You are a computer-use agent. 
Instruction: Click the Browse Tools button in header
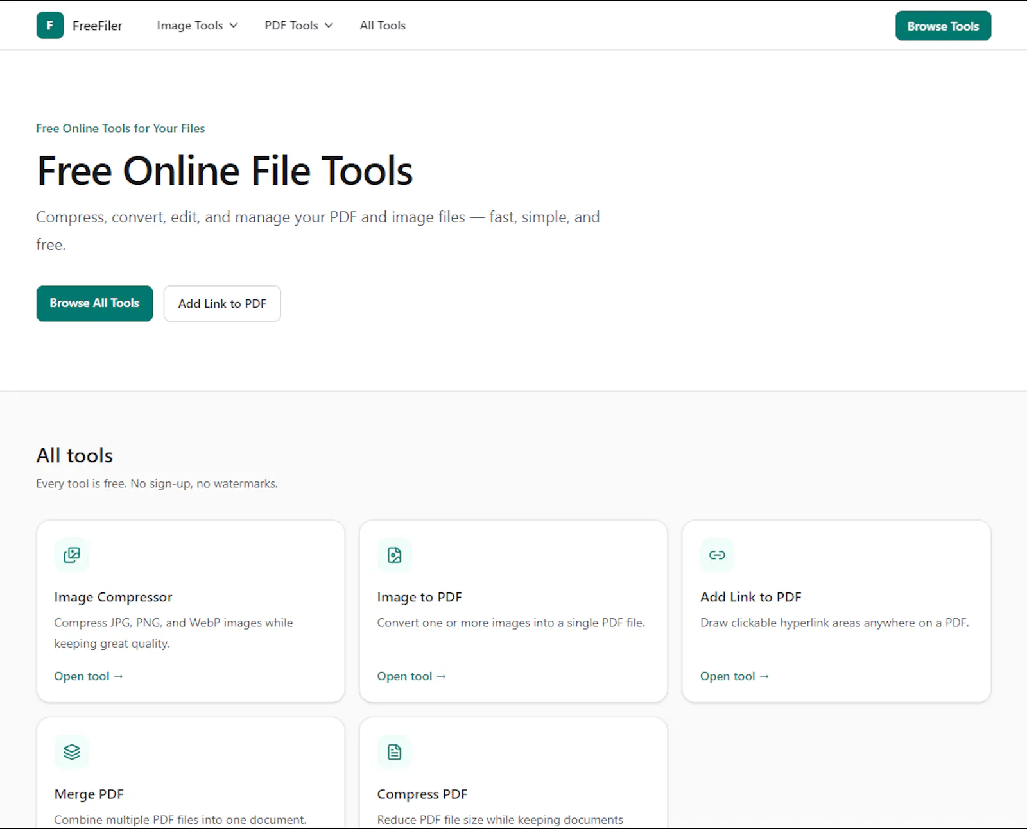(943, 26)
